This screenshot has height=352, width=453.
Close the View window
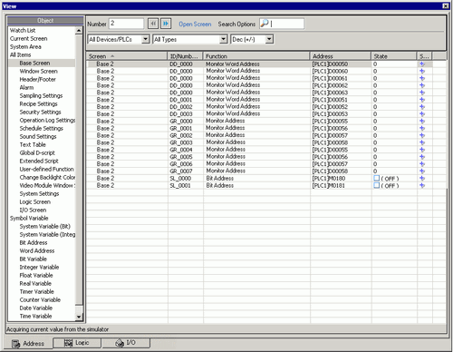tap(446, 5)
